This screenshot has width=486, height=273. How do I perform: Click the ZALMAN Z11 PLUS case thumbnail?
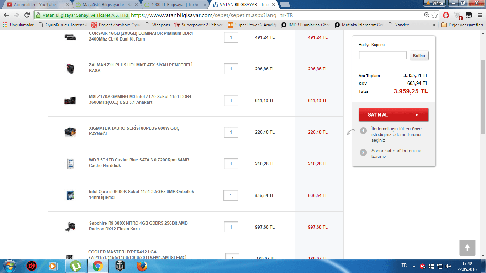[x=70, y=69]
